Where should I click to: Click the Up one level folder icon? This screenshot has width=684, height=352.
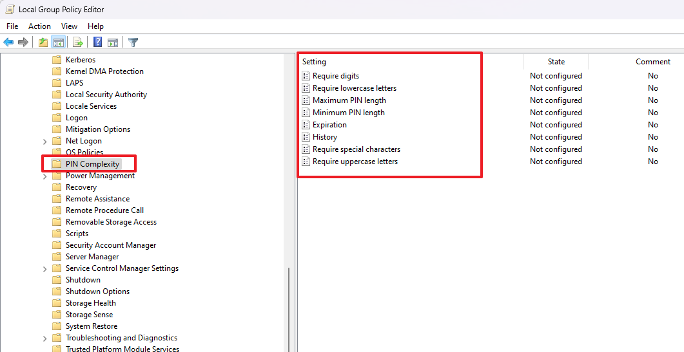(x=43, y=42)
